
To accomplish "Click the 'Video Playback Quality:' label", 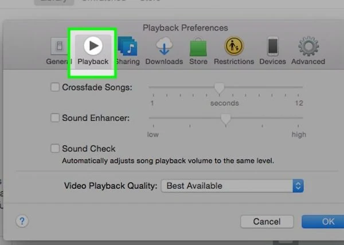I will coord(111,186).
